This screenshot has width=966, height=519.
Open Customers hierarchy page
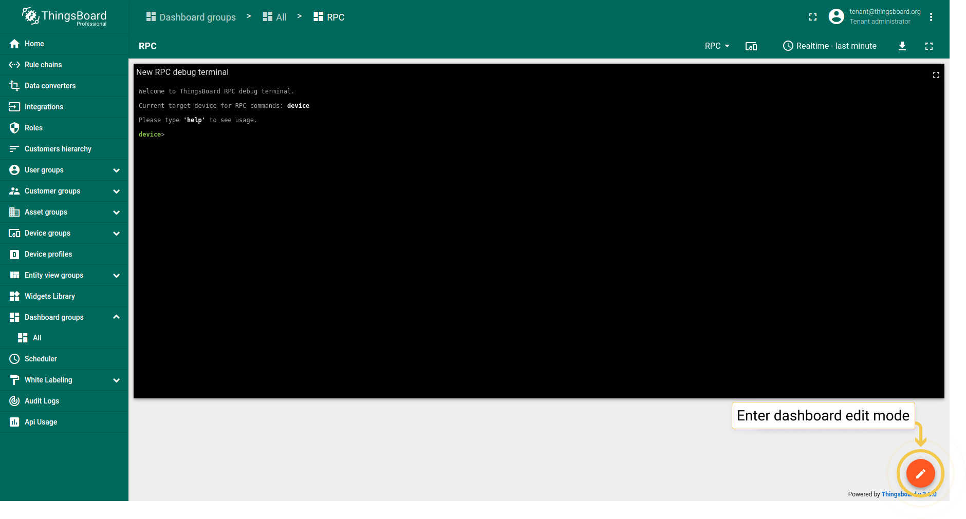(x=64, y=149)
